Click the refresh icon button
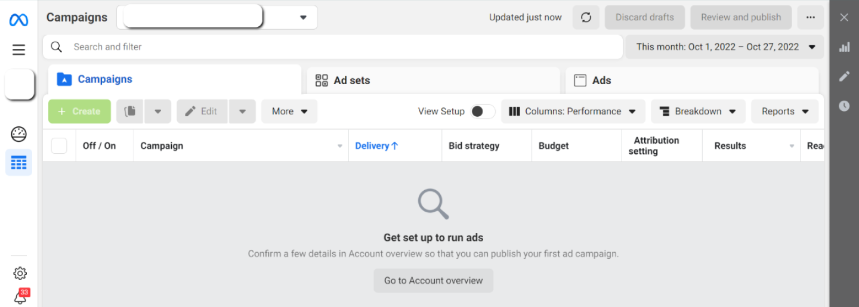859x307 pixels. coord(586,17)
